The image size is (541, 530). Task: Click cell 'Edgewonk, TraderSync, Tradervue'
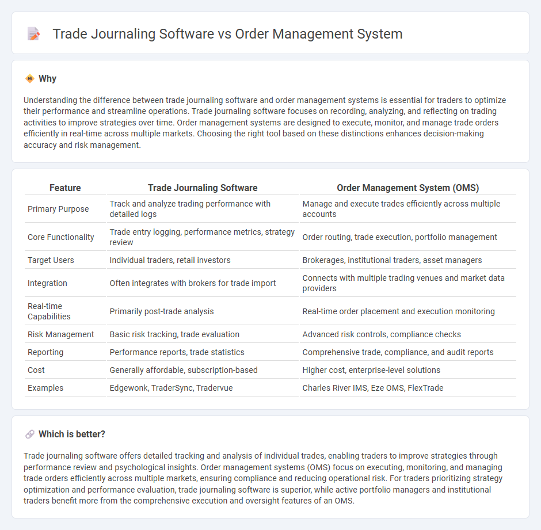pos(203,388)
